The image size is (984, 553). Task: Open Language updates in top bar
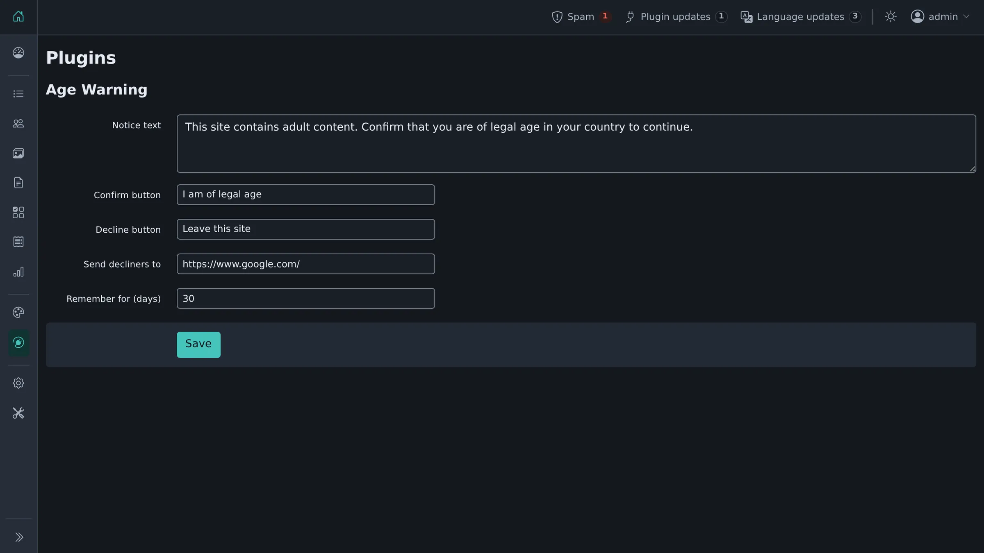[801, 17]
